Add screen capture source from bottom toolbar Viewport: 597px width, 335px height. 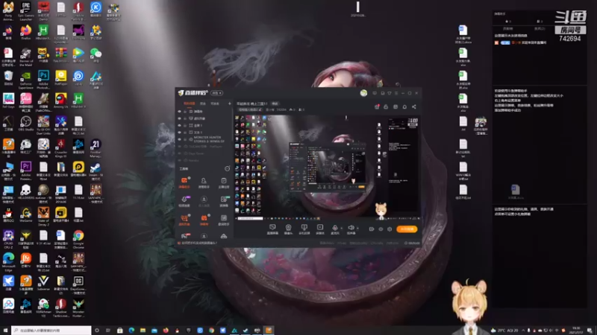pos(272,229)
